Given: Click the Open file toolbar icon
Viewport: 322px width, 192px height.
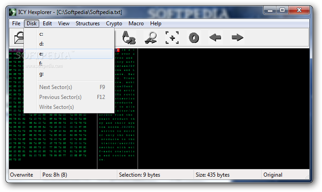Looking at the screenshot, I should [x=18, y=38].
